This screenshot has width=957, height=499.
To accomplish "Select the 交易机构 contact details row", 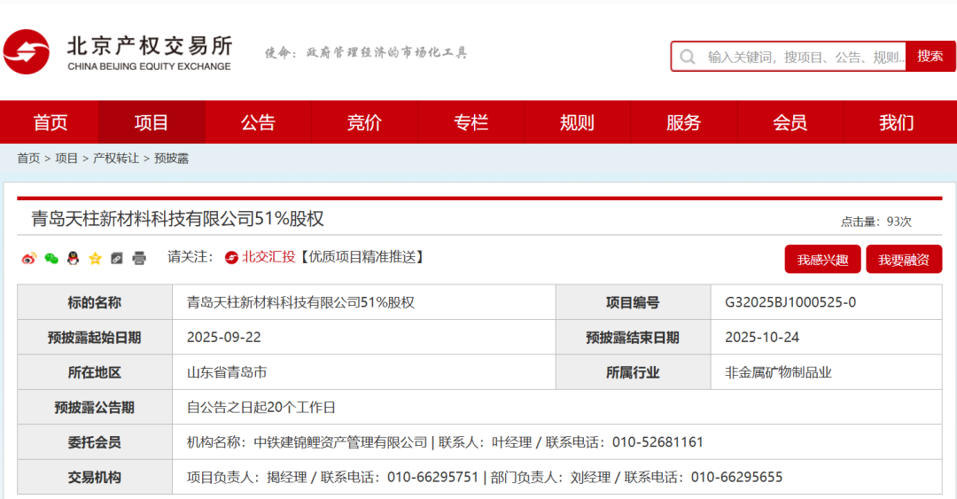I will click(557, 477).
